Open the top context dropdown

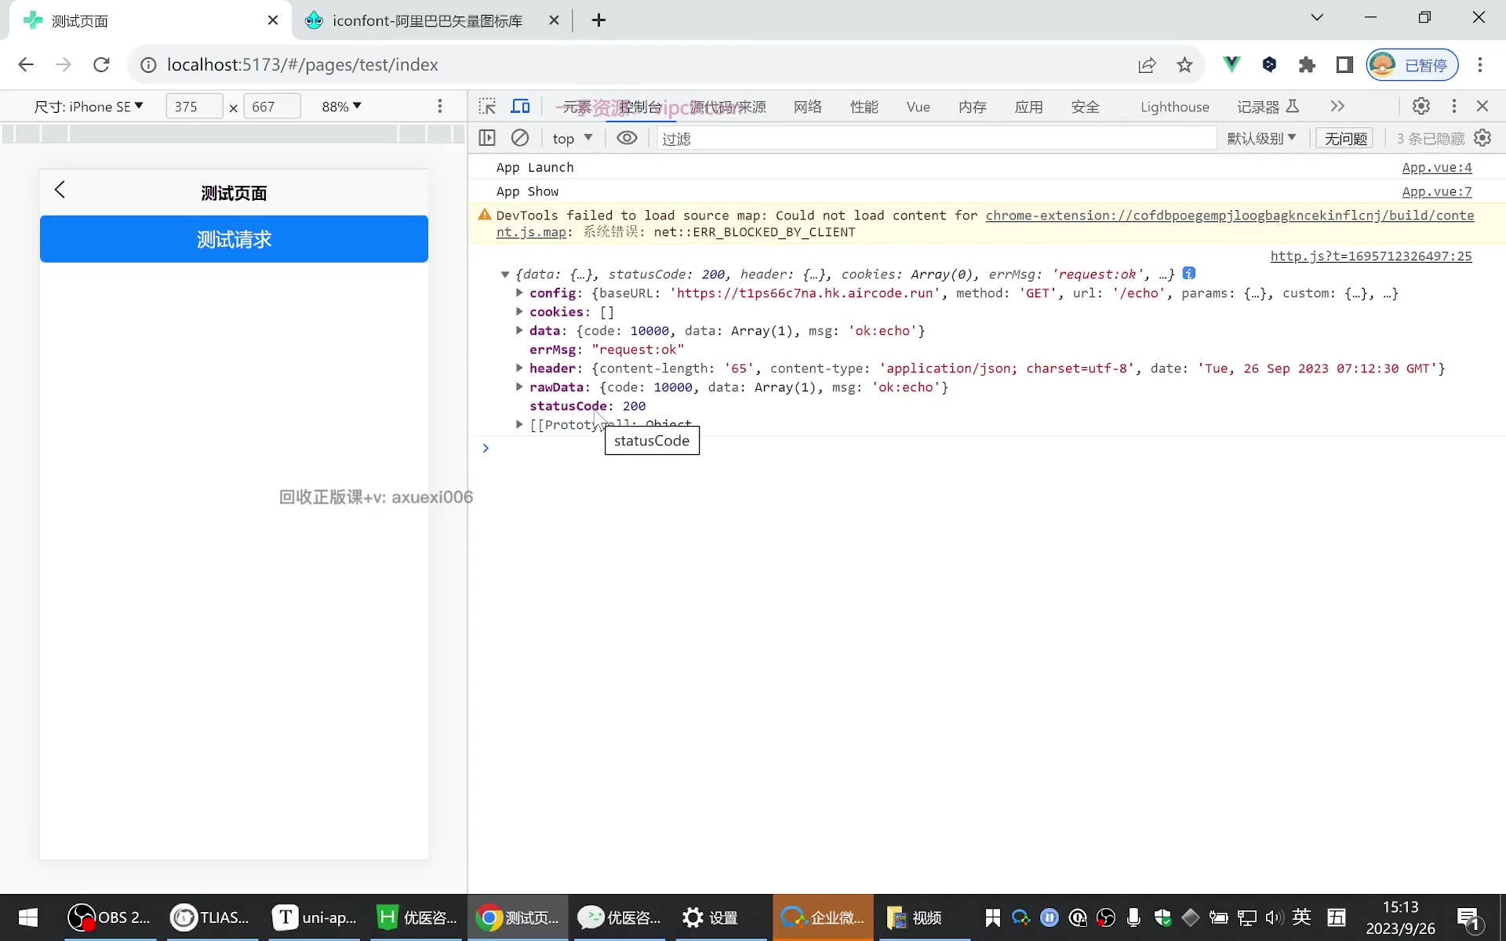[573, 138]
